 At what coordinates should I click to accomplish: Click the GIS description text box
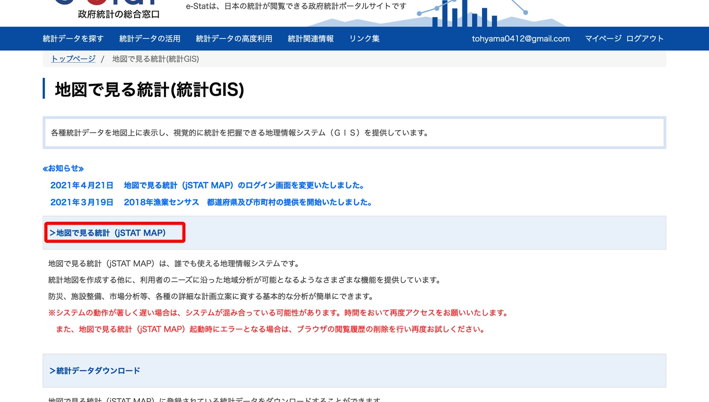[354, 133]
